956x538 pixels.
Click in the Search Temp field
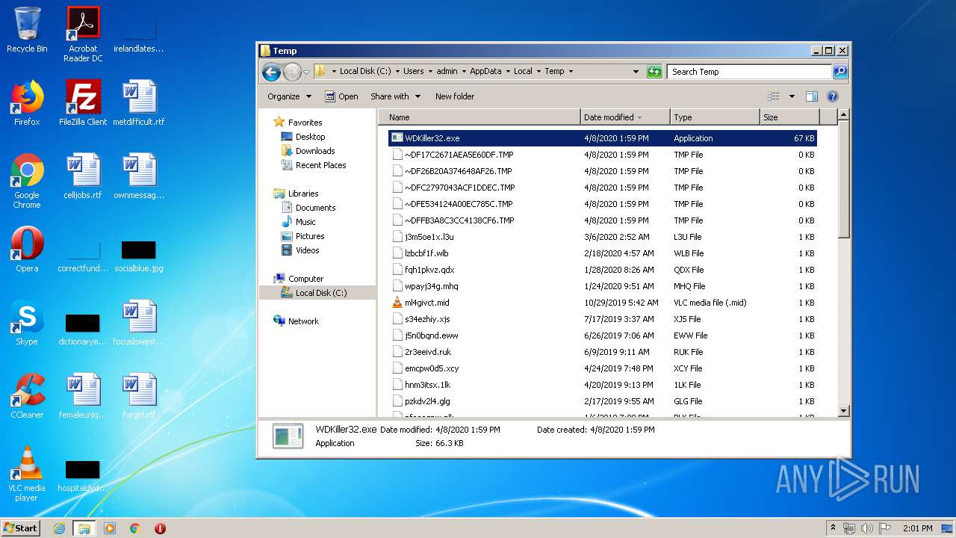pyautogui.click(x=749, y=72)
